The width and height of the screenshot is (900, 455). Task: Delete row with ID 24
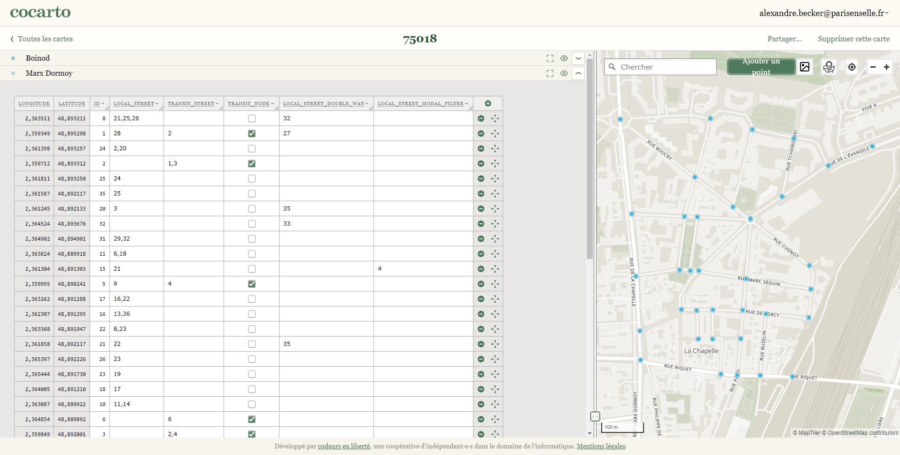coord(481,149)
